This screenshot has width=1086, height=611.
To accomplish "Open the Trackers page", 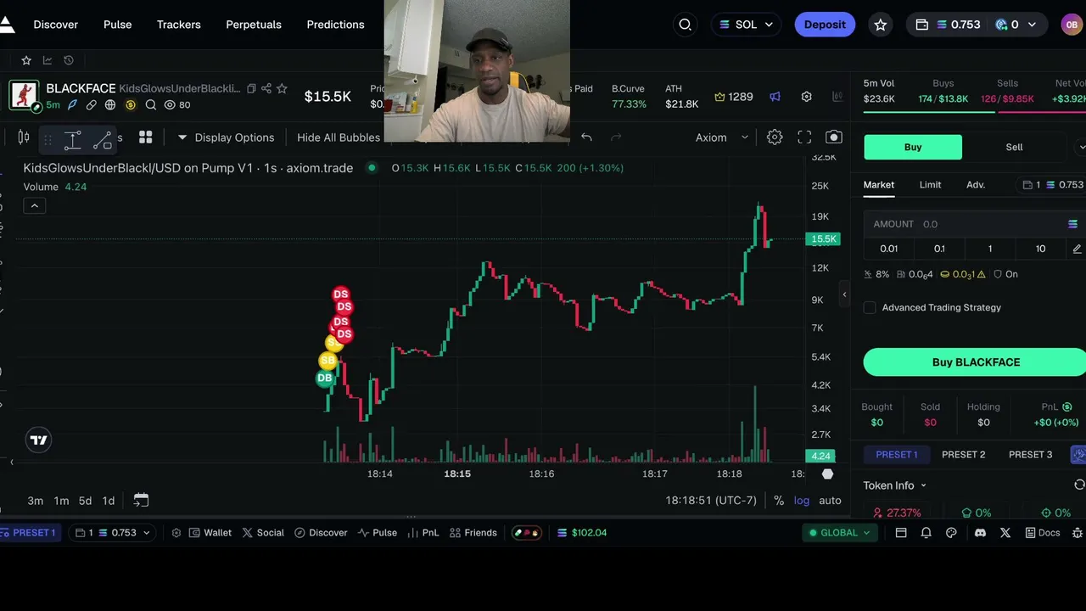I will coord(179,25).
